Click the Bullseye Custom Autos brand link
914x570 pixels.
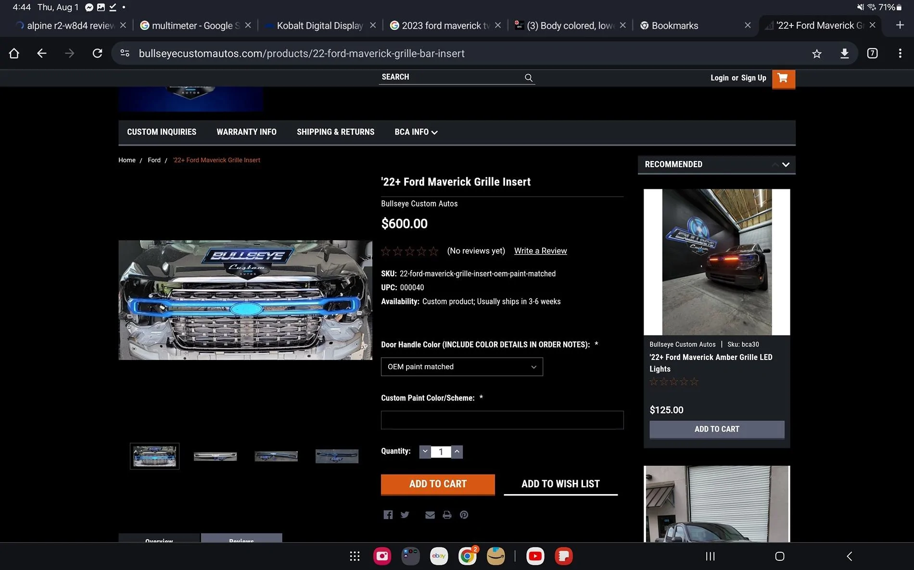click(419, 204)
